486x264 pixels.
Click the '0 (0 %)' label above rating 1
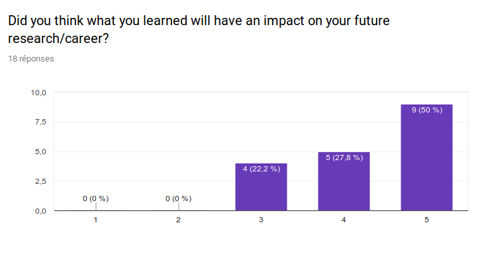point(95,198)
